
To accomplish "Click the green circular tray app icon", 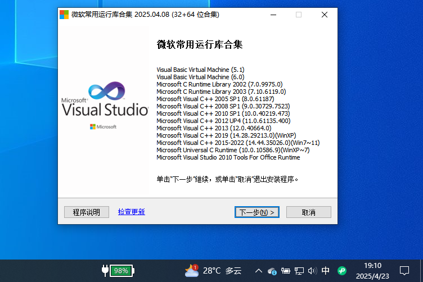I will click(x=342, y=271).
